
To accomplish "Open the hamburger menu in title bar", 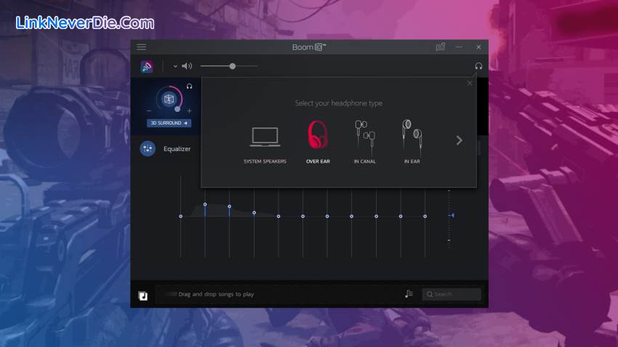I will (141, 47).
